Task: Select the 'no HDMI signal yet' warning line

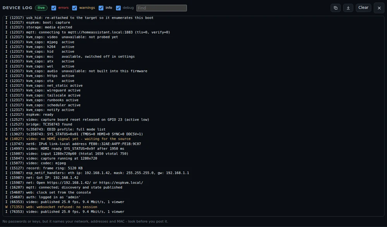Action: pyautogui.click(x=68, y=139)
